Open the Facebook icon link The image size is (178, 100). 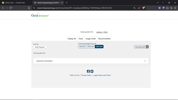point(88,71)
